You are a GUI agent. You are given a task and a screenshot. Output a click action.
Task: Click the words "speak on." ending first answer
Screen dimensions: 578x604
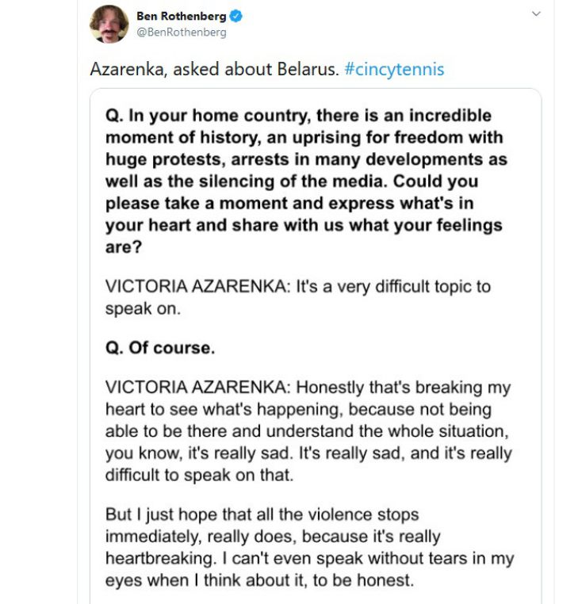pos(144,308)
